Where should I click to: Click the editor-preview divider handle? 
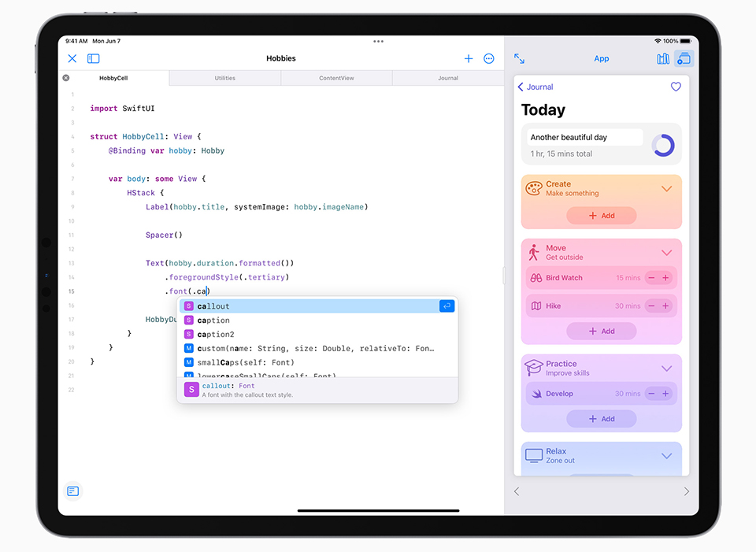click(504, 276)
